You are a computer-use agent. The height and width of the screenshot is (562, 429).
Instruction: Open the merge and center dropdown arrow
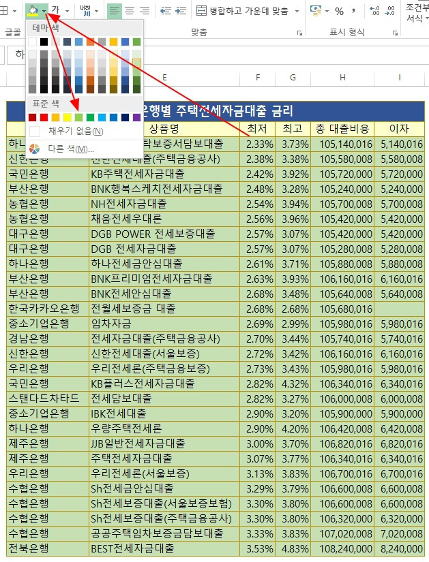[297, 12]
